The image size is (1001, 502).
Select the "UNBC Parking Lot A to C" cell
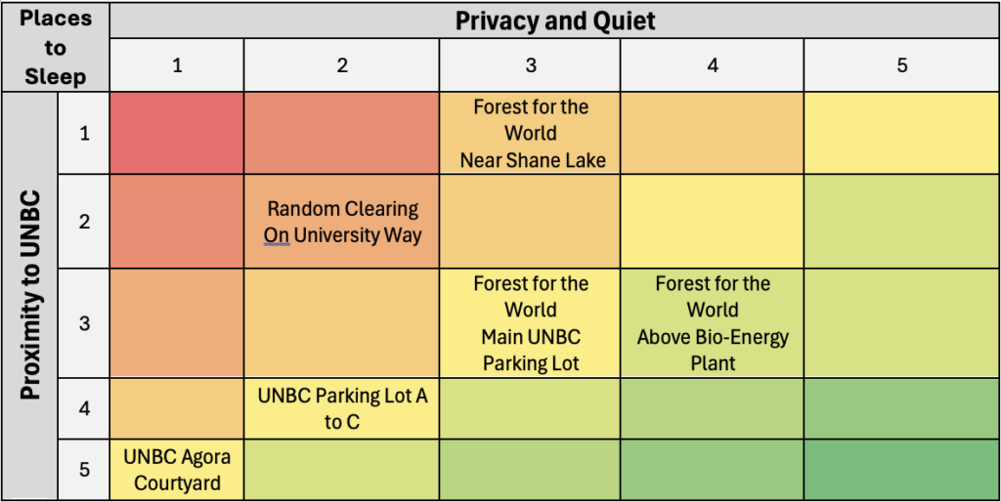pyautogui.click(x=342, y=409)
